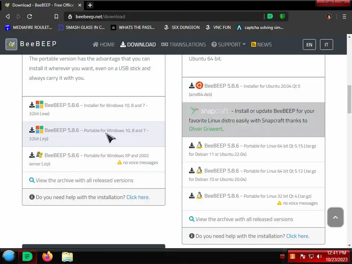The width and height of the screenshot is (352, 264).
Task: Click the Linux penguin on the 32 bit Qt 4 row
Action: pyautogui.click(x=199, y=196)
